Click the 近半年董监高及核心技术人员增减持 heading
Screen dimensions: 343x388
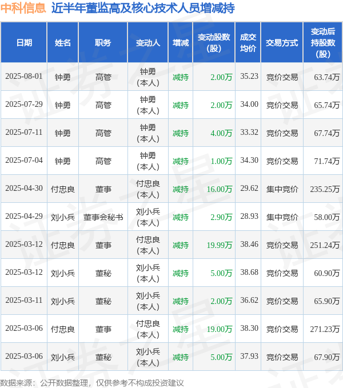[143, 8]
